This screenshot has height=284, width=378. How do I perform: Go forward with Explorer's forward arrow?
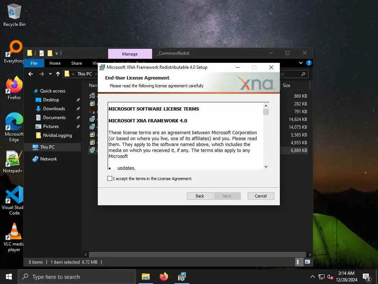point(42,74)
